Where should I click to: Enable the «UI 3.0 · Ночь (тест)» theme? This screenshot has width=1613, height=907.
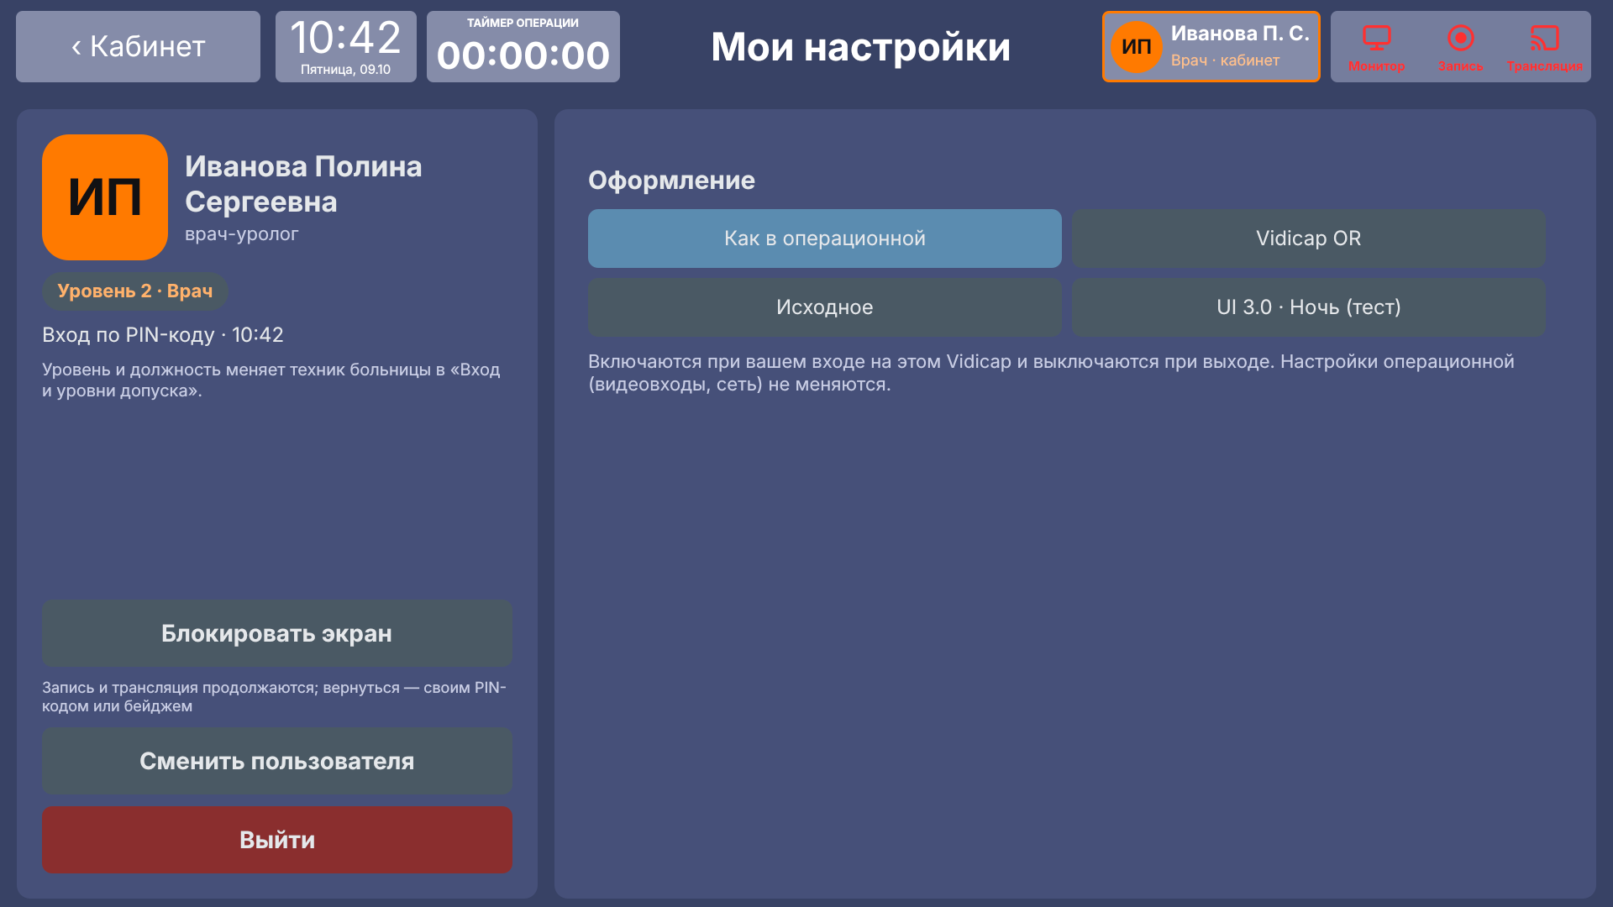coord(1308,307)
